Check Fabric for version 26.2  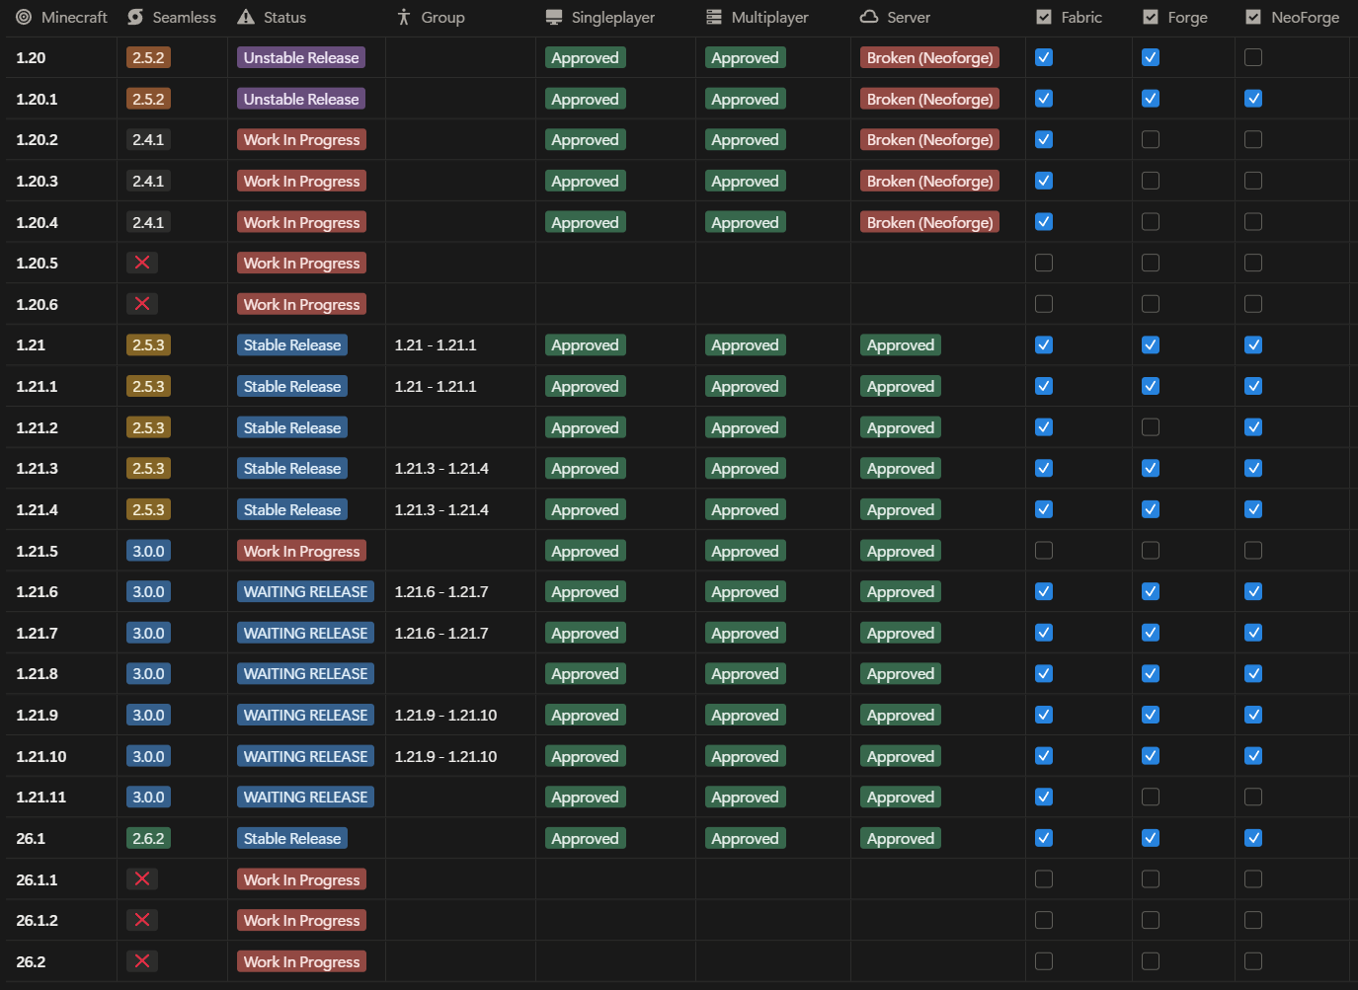pyautogui.click(x=1044, y=961)
